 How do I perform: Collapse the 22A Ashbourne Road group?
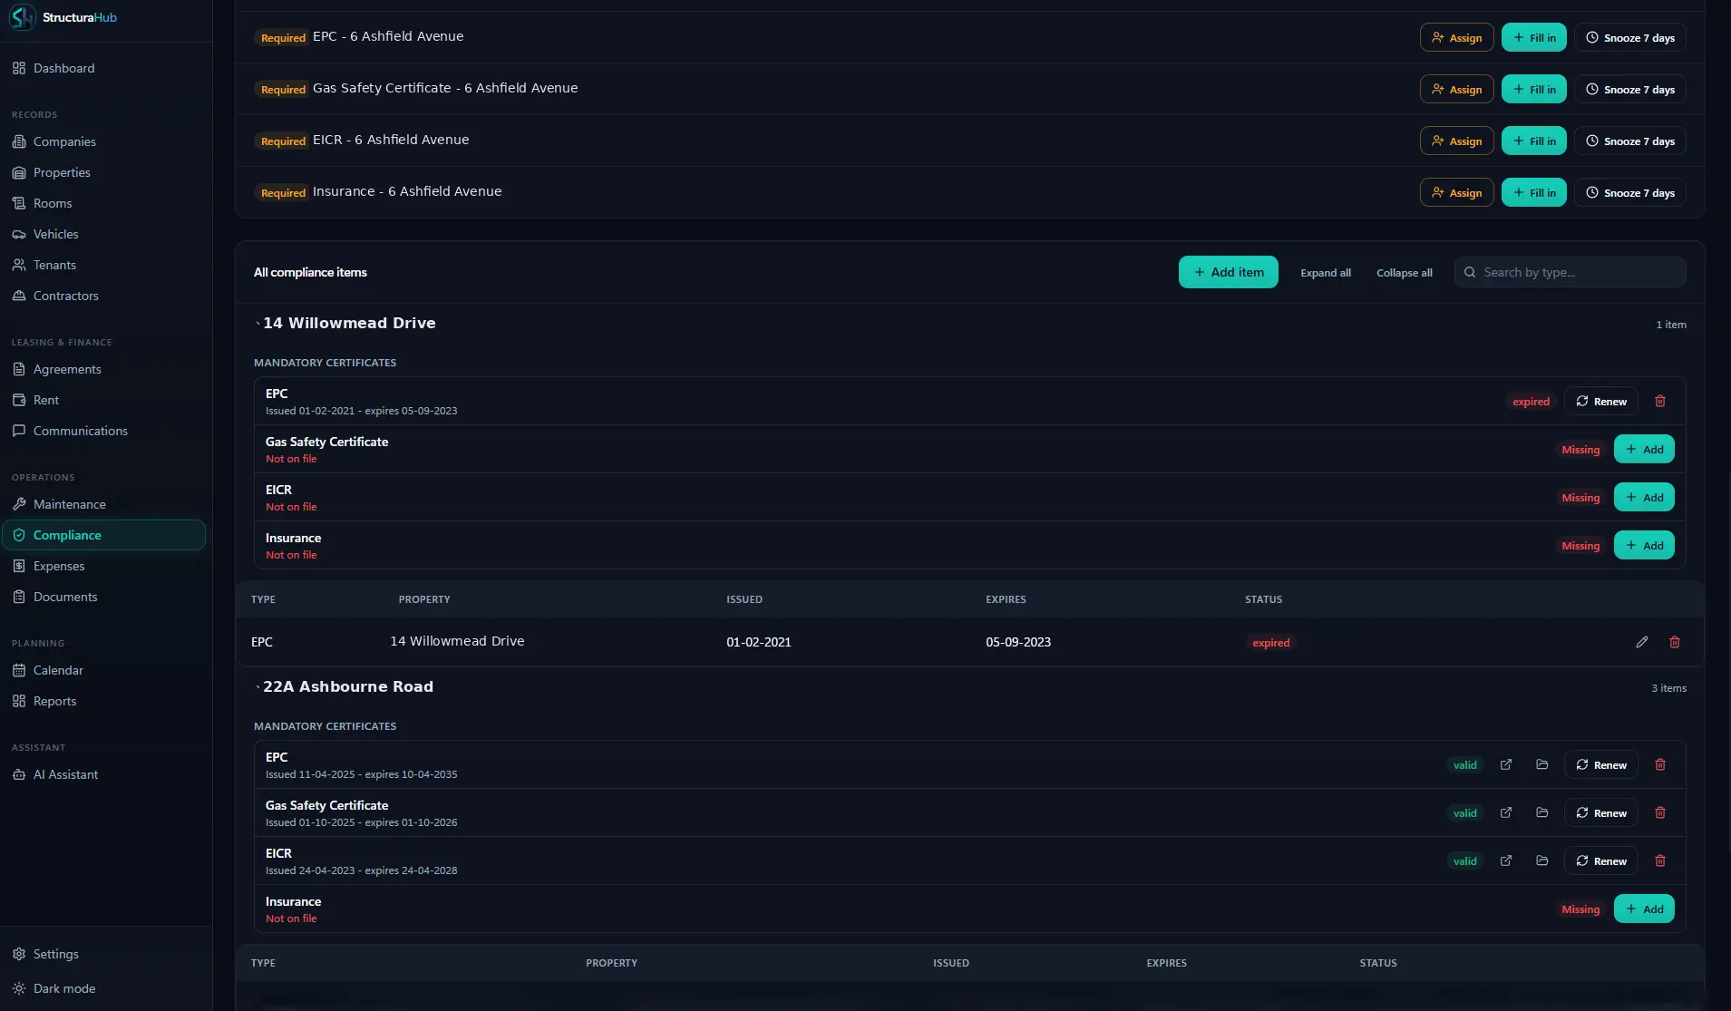[345, 686]
